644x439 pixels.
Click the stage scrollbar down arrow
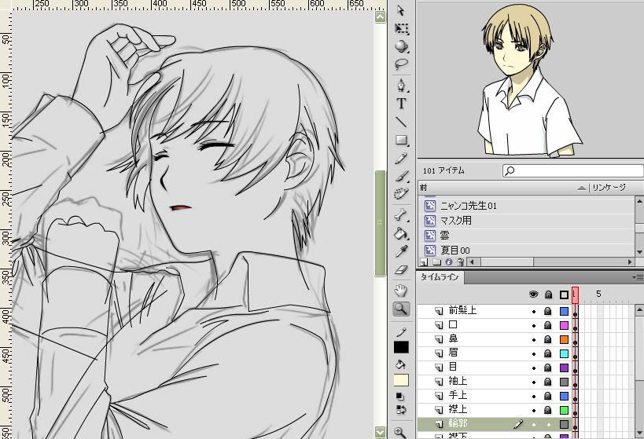(381, 432)
